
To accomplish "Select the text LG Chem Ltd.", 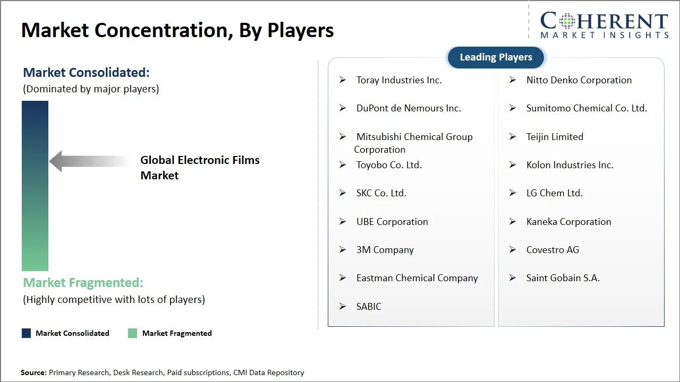I will pos(555,193).
